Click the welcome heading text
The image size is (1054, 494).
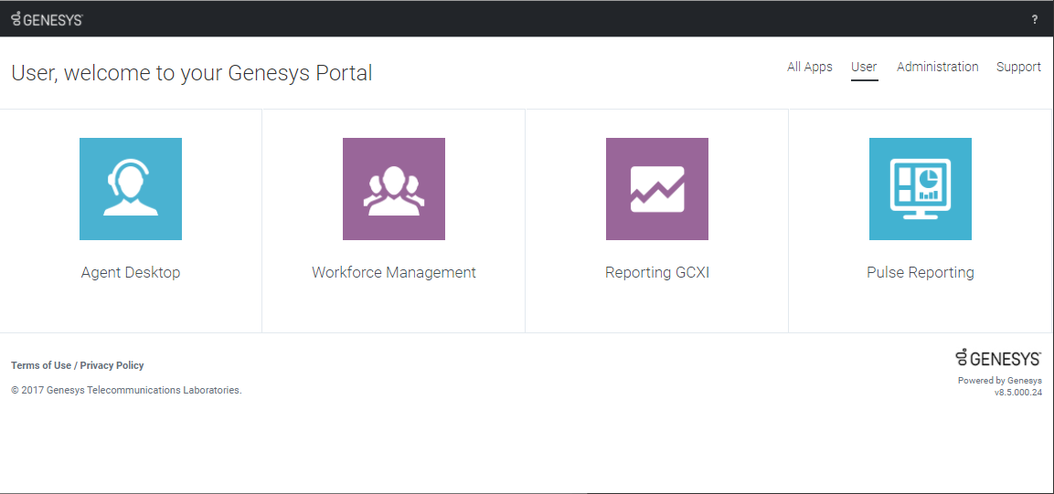(192, 73)
